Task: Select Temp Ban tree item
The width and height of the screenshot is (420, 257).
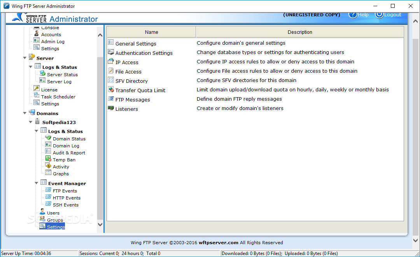Action: (64, 159)
